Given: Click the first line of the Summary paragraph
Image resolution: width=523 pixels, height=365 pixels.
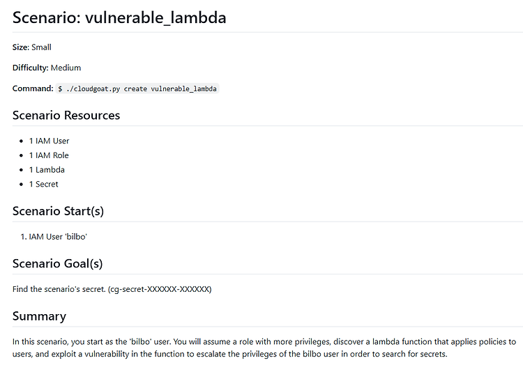Looking at the screenshot, I should (x=264, y=342).
